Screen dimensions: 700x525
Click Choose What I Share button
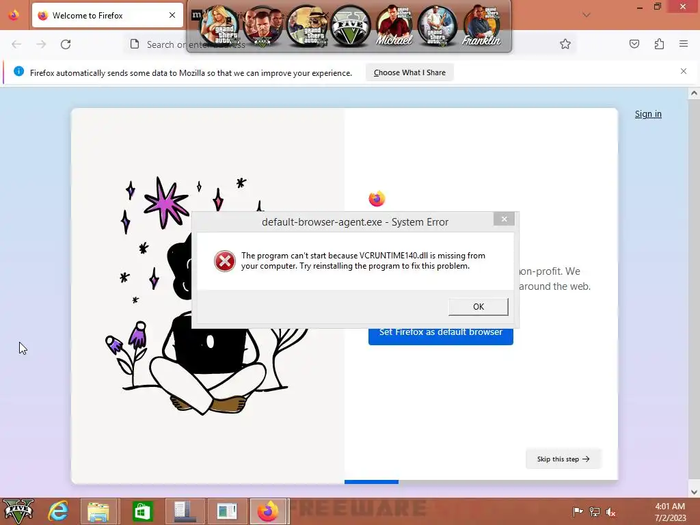(x=409, y=72)
